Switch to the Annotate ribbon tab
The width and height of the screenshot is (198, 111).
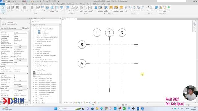click(x=46, y=4)
